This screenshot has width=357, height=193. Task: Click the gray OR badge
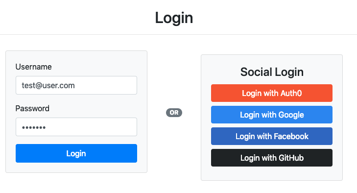[174, 113]
